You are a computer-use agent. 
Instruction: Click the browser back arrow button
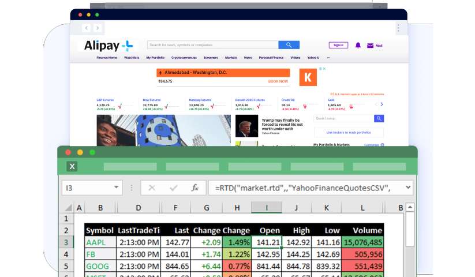pyautogui.click(x=87, y=28)
